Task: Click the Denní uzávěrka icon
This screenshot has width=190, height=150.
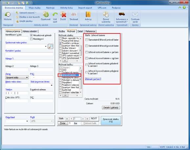Action: pos(106,14)
